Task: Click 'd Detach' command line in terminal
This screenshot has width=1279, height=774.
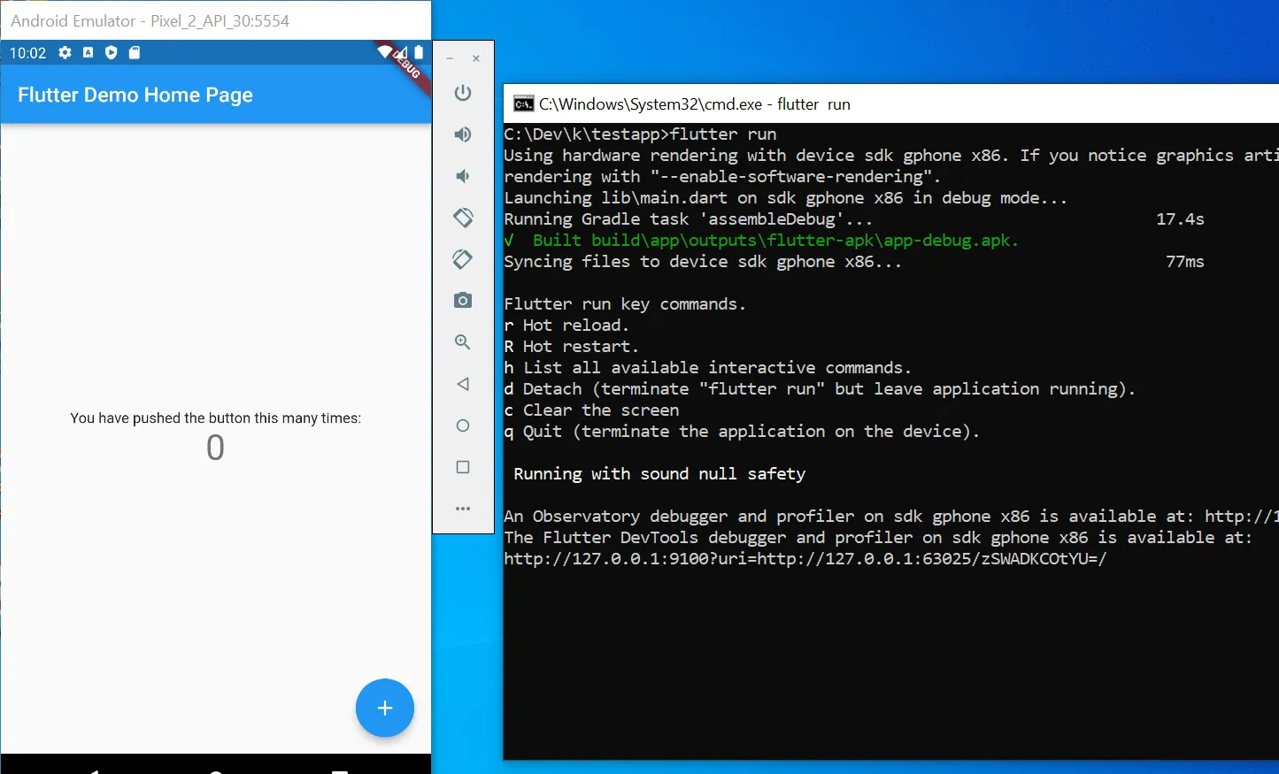Action: pyautogui.click(x=820, y=389)
